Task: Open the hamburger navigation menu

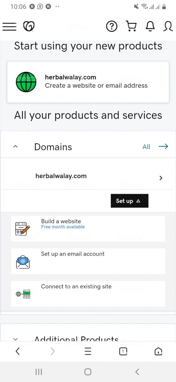Action: 9,26
